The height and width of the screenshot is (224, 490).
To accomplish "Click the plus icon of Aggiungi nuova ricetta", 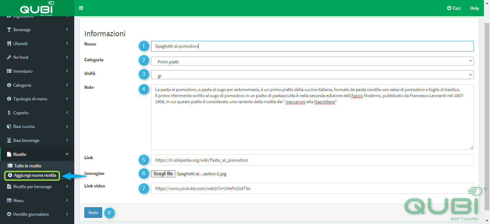I will [10, 175].
